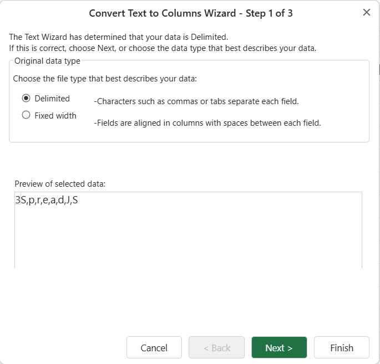Click the 'Original data type' group heading
Viewport: 380px width, 364px height.
pos(47,61)
